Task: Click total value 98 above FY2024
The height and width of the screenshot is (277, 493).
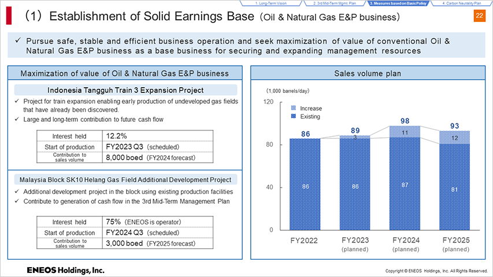Action: [405, 121]
